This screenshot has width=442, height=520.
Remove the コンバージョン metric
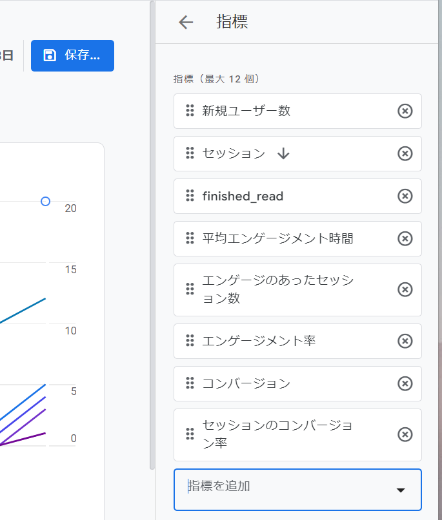coord(405,383)
